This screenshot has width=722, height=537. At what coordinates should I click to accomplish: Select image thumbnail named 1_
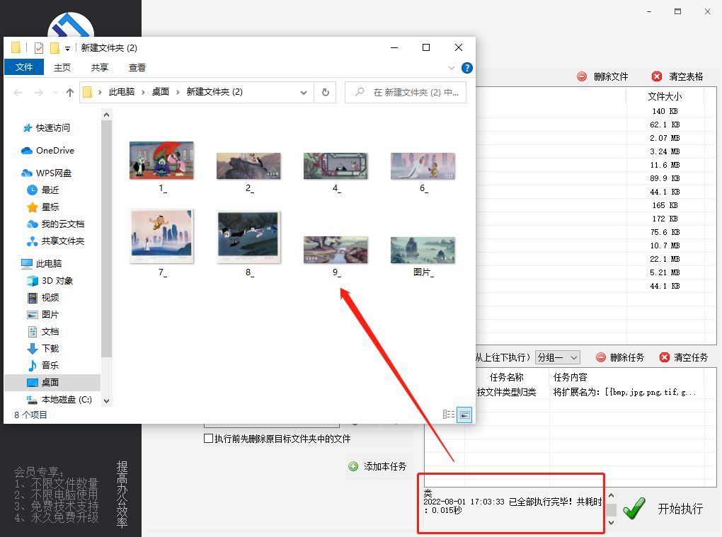click(x=161, y=160)
